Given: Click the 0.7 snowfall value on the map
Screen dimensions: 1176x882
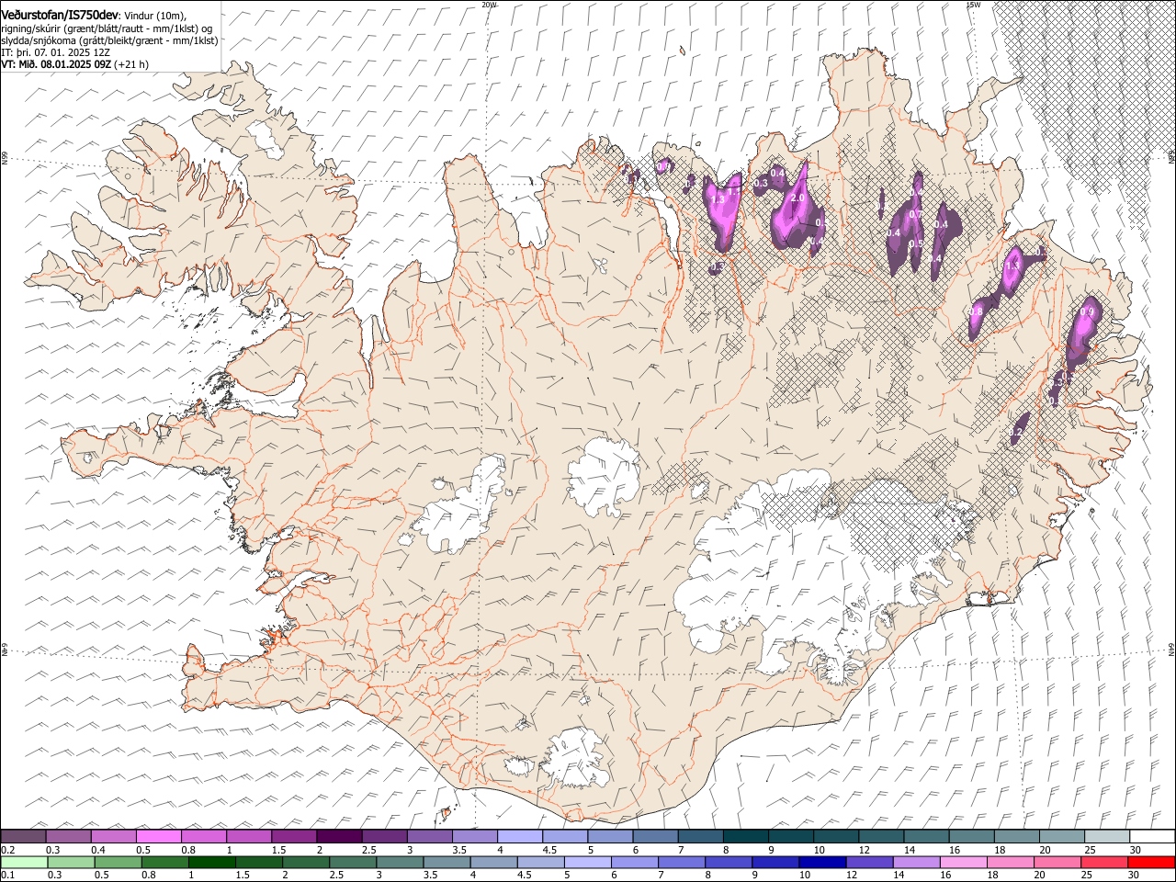Looking at the screenshot, I should 915,215.
